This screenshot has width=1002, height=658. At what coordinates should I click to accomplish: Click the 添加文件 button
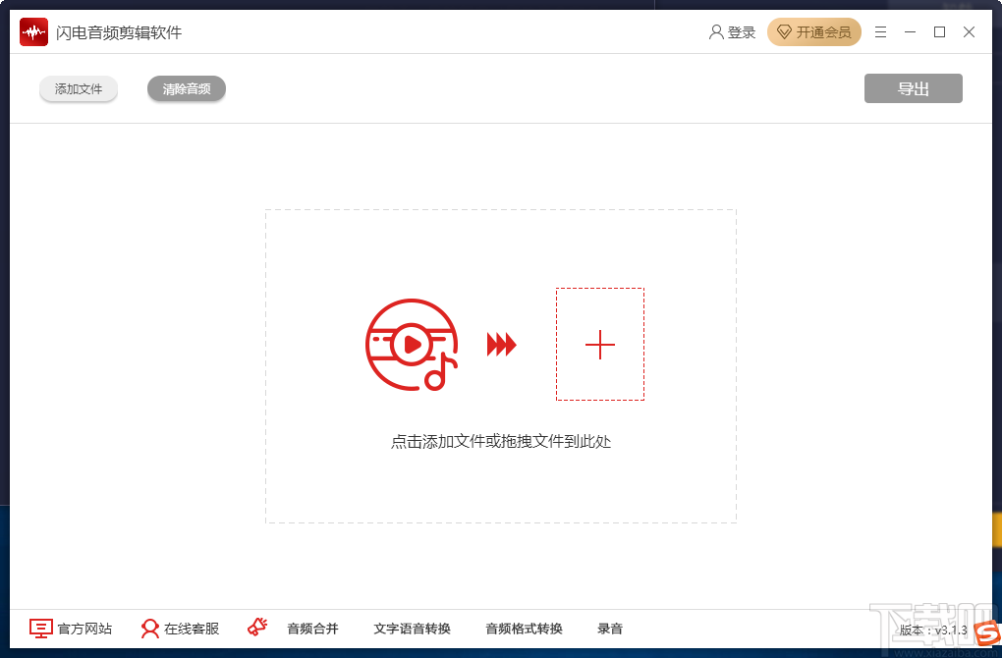pos(78,88)
